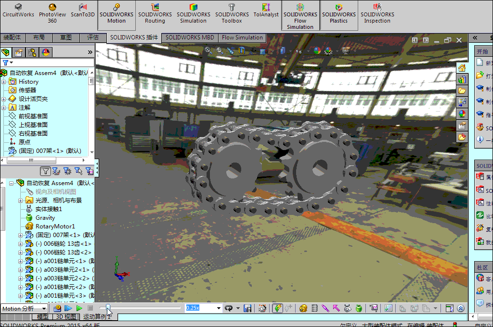Click the Apply Scene icon in viewport
Viewport: 493px width, 327px height.
(328, 50)
